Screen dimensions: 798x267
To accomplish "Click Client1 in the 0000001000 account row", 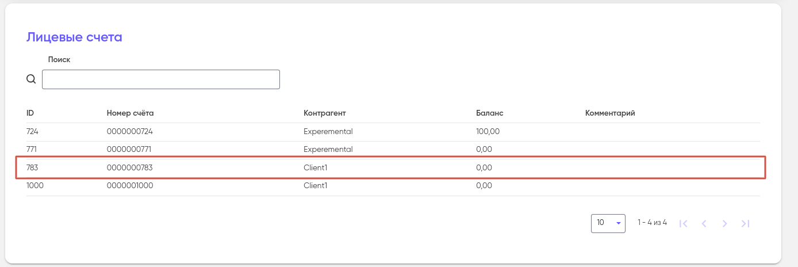I will pyautogui.click(x=315, y=186).
